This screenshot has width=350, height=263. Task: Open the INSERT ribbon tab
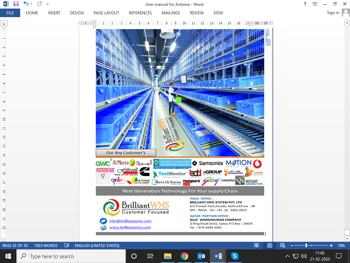pyautogui.click(x=54, y=13)
